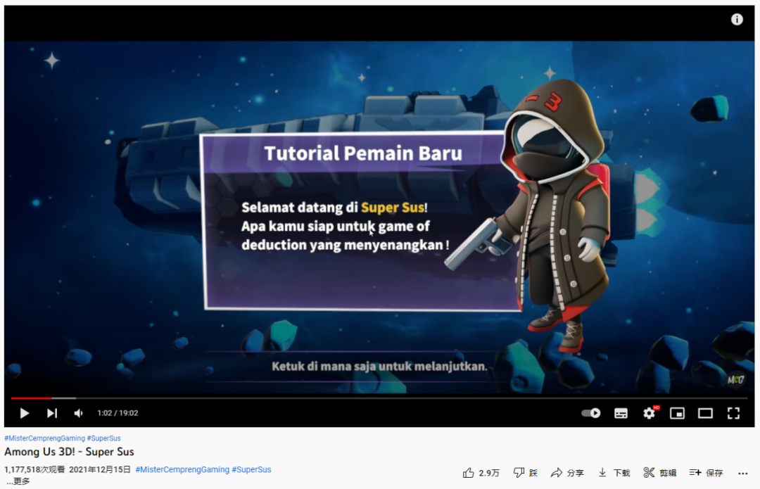Image resolution: width=760 pixels, height=489 pixels.
Task: Enable miniplayer mode
Action: click(677, 413)
